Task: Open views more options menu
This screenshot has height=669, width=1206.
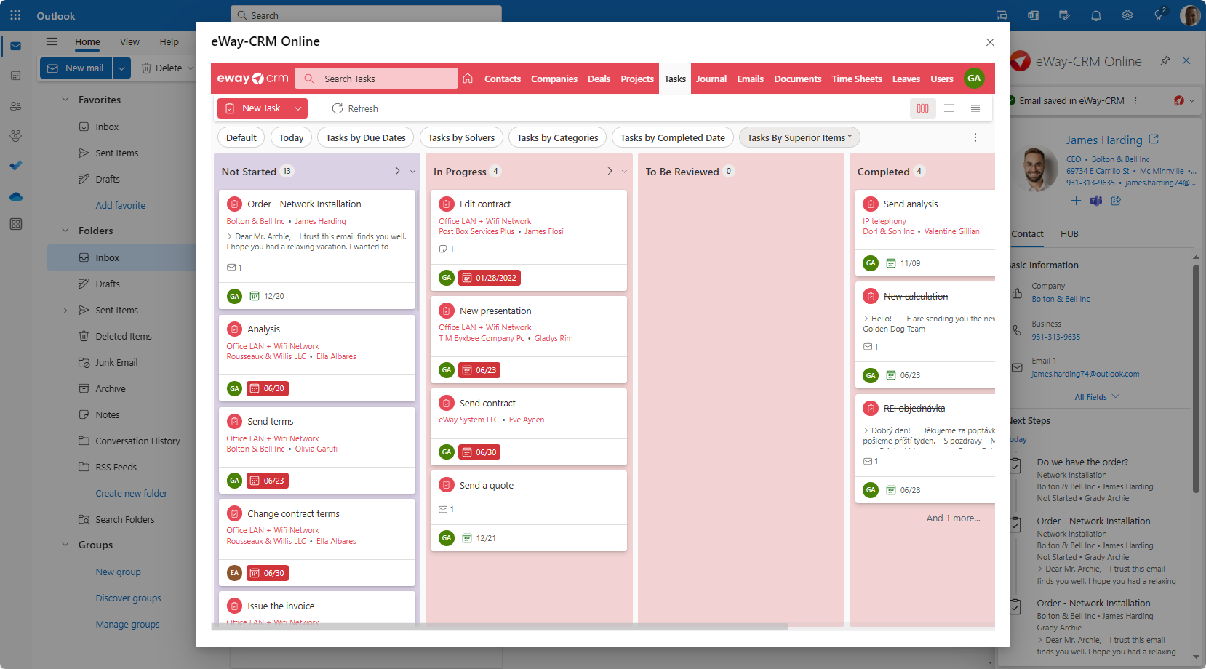Action: pos(975,137)
